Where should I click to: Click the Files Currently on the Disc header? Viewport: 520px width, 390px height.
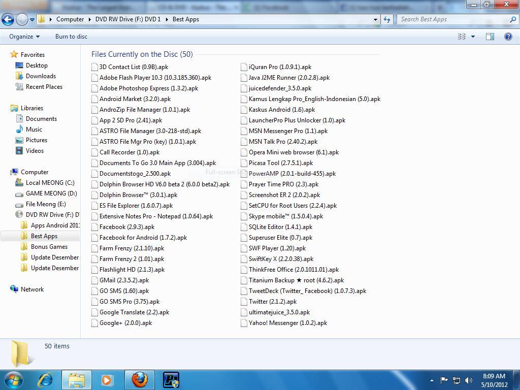click(x=142, y=54)
